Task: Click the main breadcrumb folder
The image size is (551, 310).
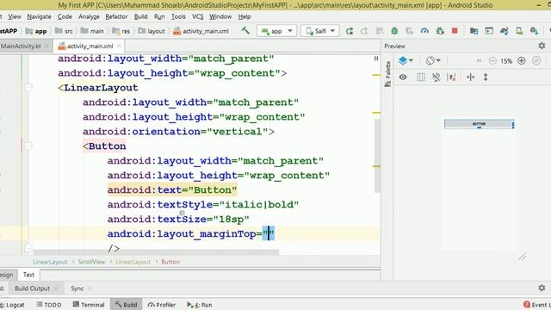Action: pyautogui.click(x=92, y=31)
